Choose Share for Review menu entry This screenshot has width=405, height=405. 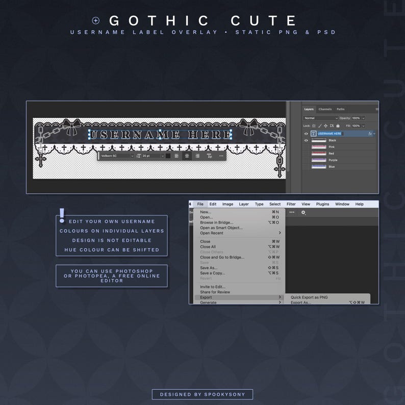(x=239, y=292)
